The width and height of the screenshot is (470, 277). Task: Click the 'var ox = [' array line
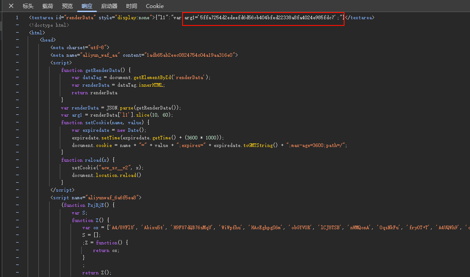point(276,227)
